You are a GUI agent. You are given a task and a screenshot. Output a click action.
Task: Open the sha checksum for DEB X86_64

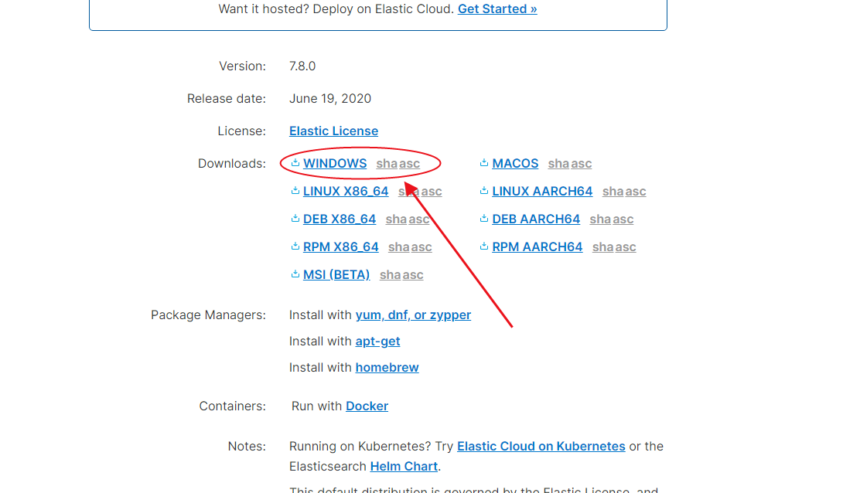[396, 219]
